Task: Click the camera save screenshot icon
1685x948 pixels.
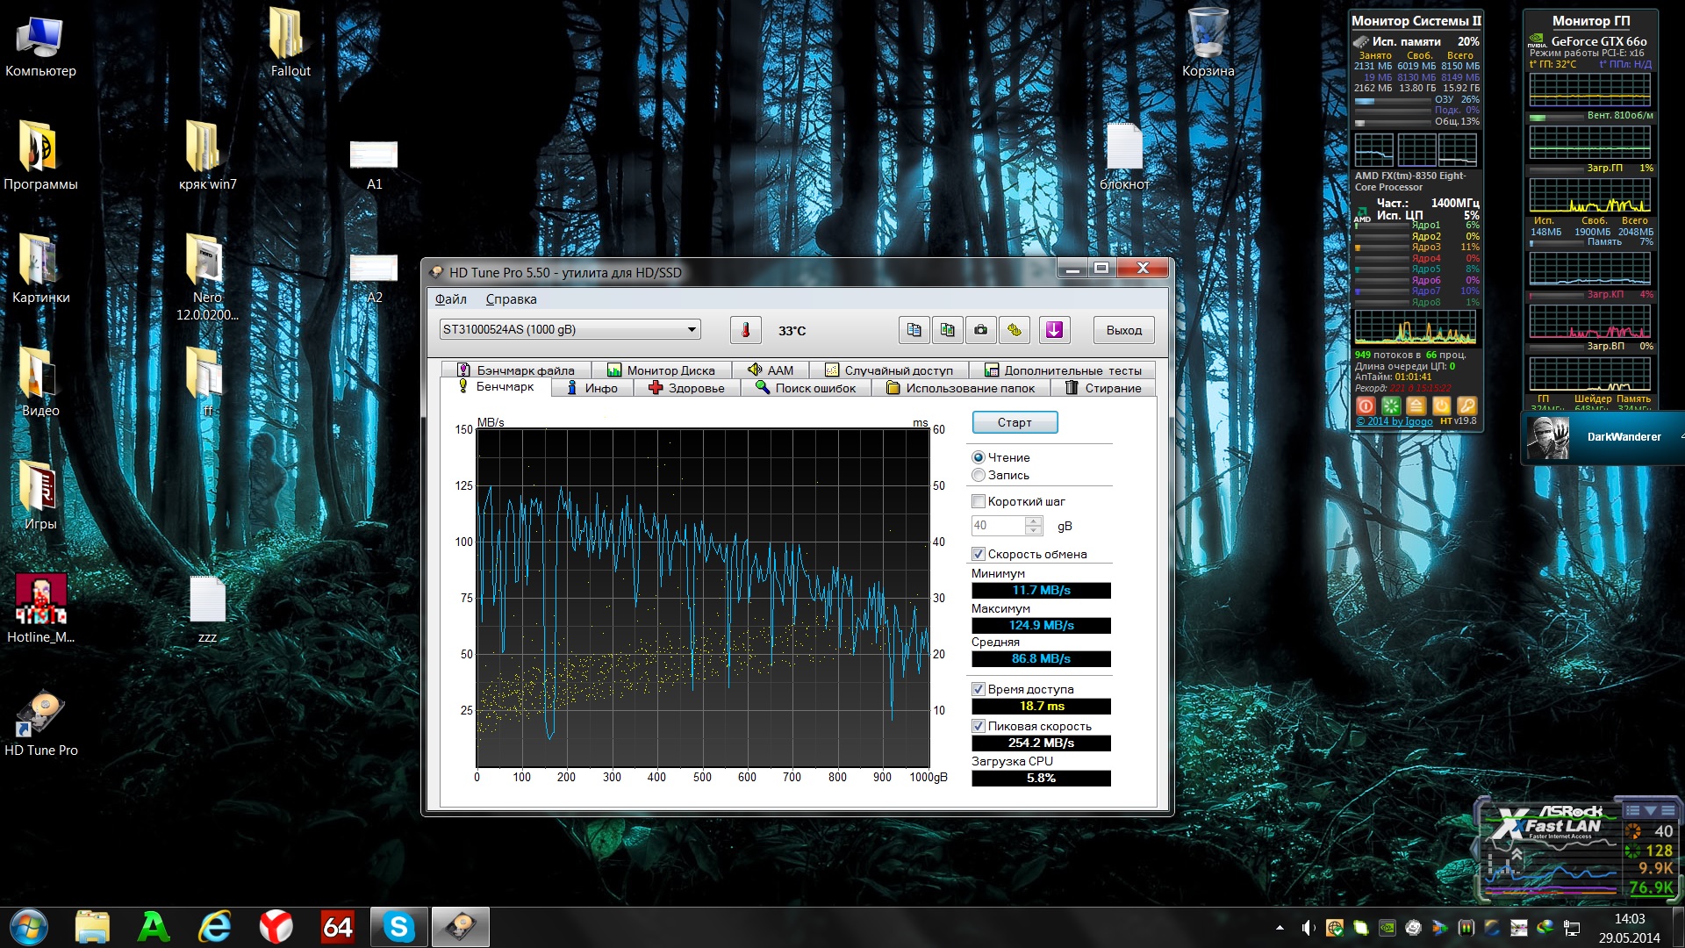Action: click(x=980, y=330)
